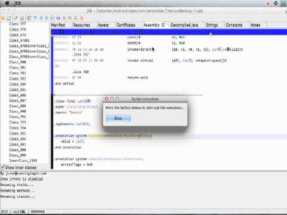
Task: Switch to the Manifest tab
Action: [x=58, y=25]
